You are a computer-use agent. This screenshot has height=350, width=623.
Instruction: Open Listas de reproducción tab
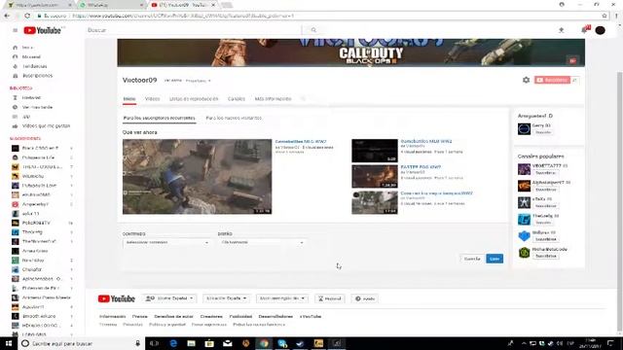click(194, 99)
